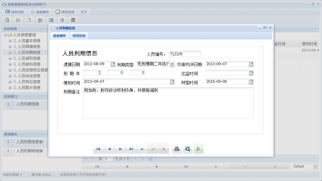Select the search magnifier icon in main toolbar
Screen dimensions: 322x181
[6, 20]
